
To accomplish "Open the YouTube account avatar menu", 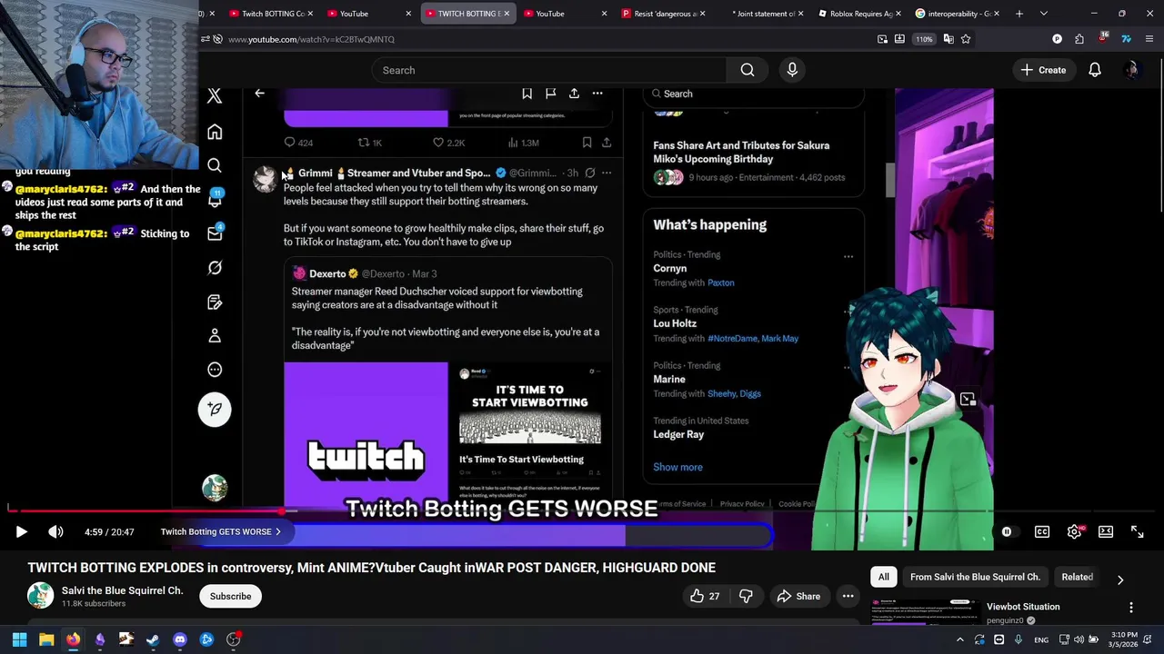I will 1131,70.
